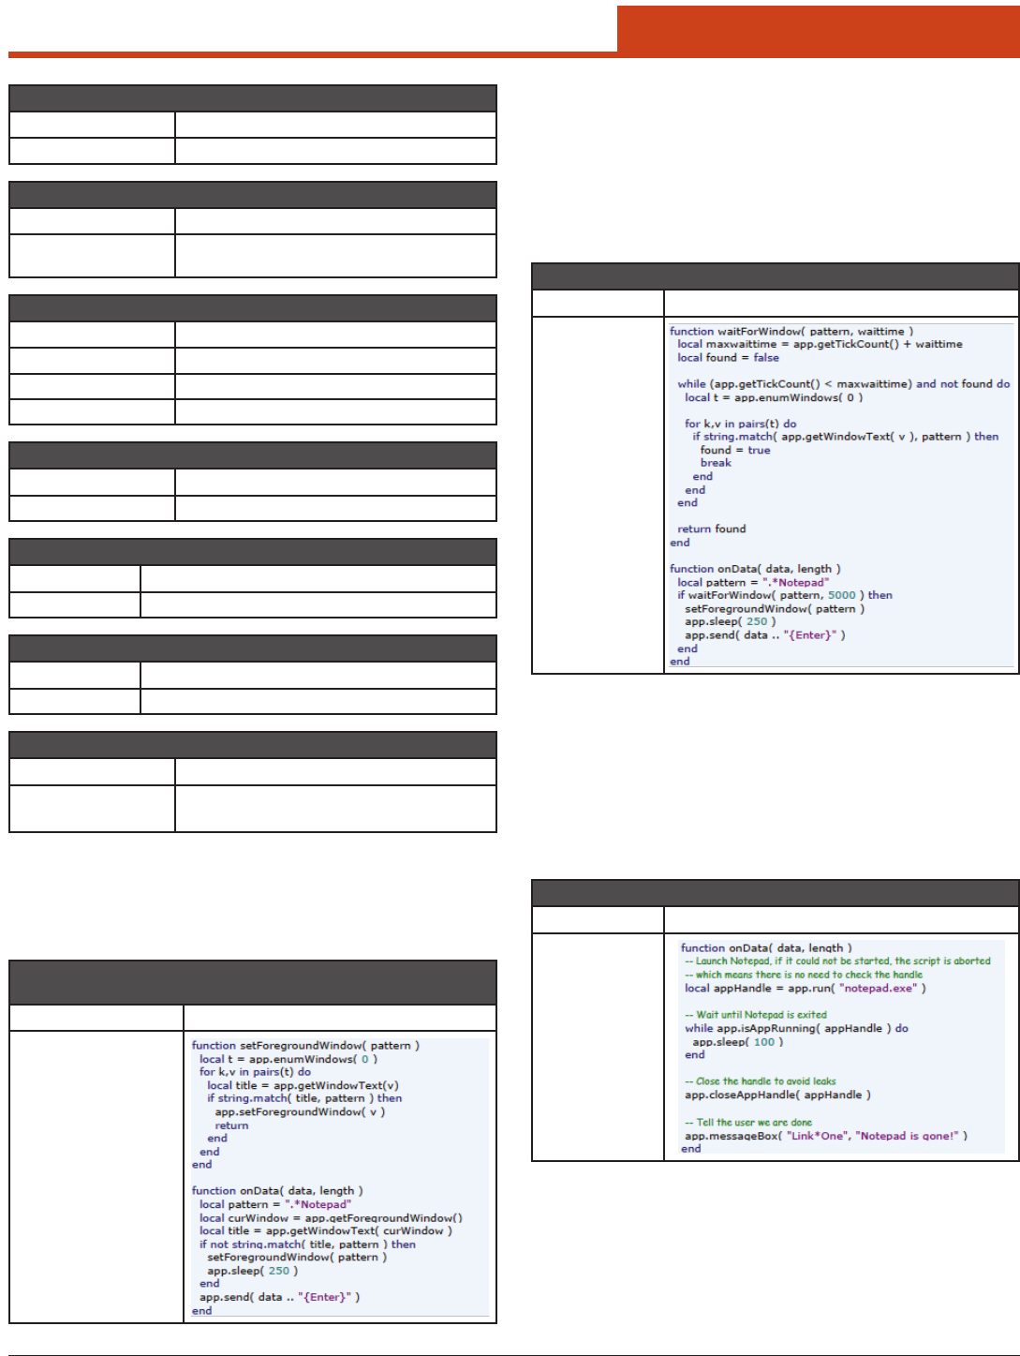This screenshot has height=1356, width=1020.
Task: Select the 'local maxwaittime = app.getTickCount() + waittime' line
Action: 820,344
